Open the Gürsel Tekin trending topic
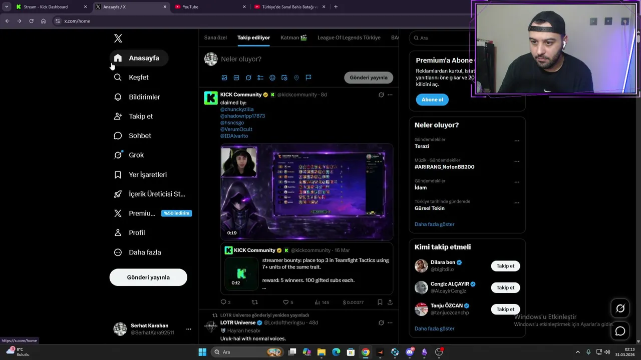Image resolution: width=641 pixels, height=360 pixels. (x=430, y=208)
